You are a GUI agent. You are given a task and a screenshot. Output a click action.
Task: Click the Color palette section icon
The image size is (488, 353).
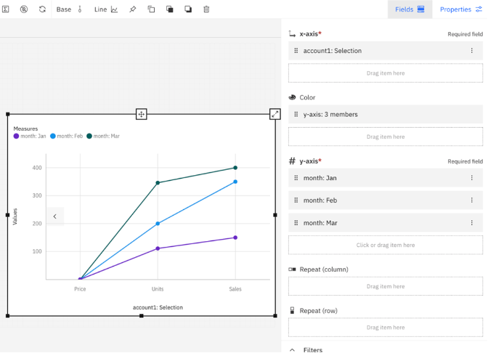pyautogui.click(x=292, y=97)
